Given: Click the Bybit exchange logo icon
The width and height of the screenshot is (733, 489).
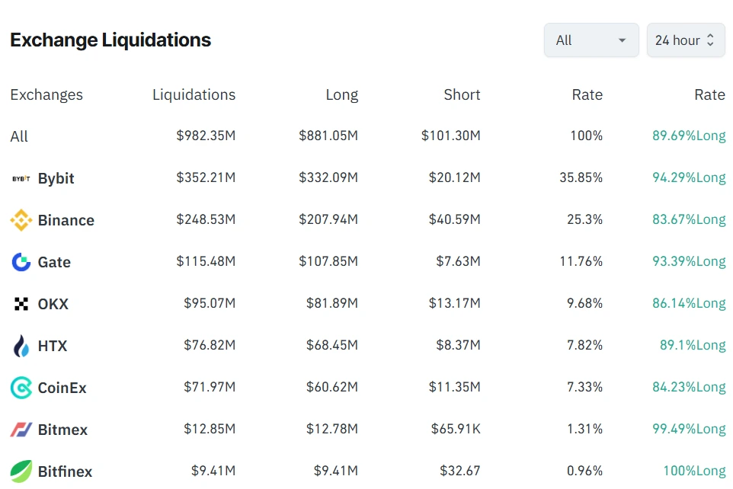Looking at the screenshot, I should pyautogui.click(x=21, y=178).
